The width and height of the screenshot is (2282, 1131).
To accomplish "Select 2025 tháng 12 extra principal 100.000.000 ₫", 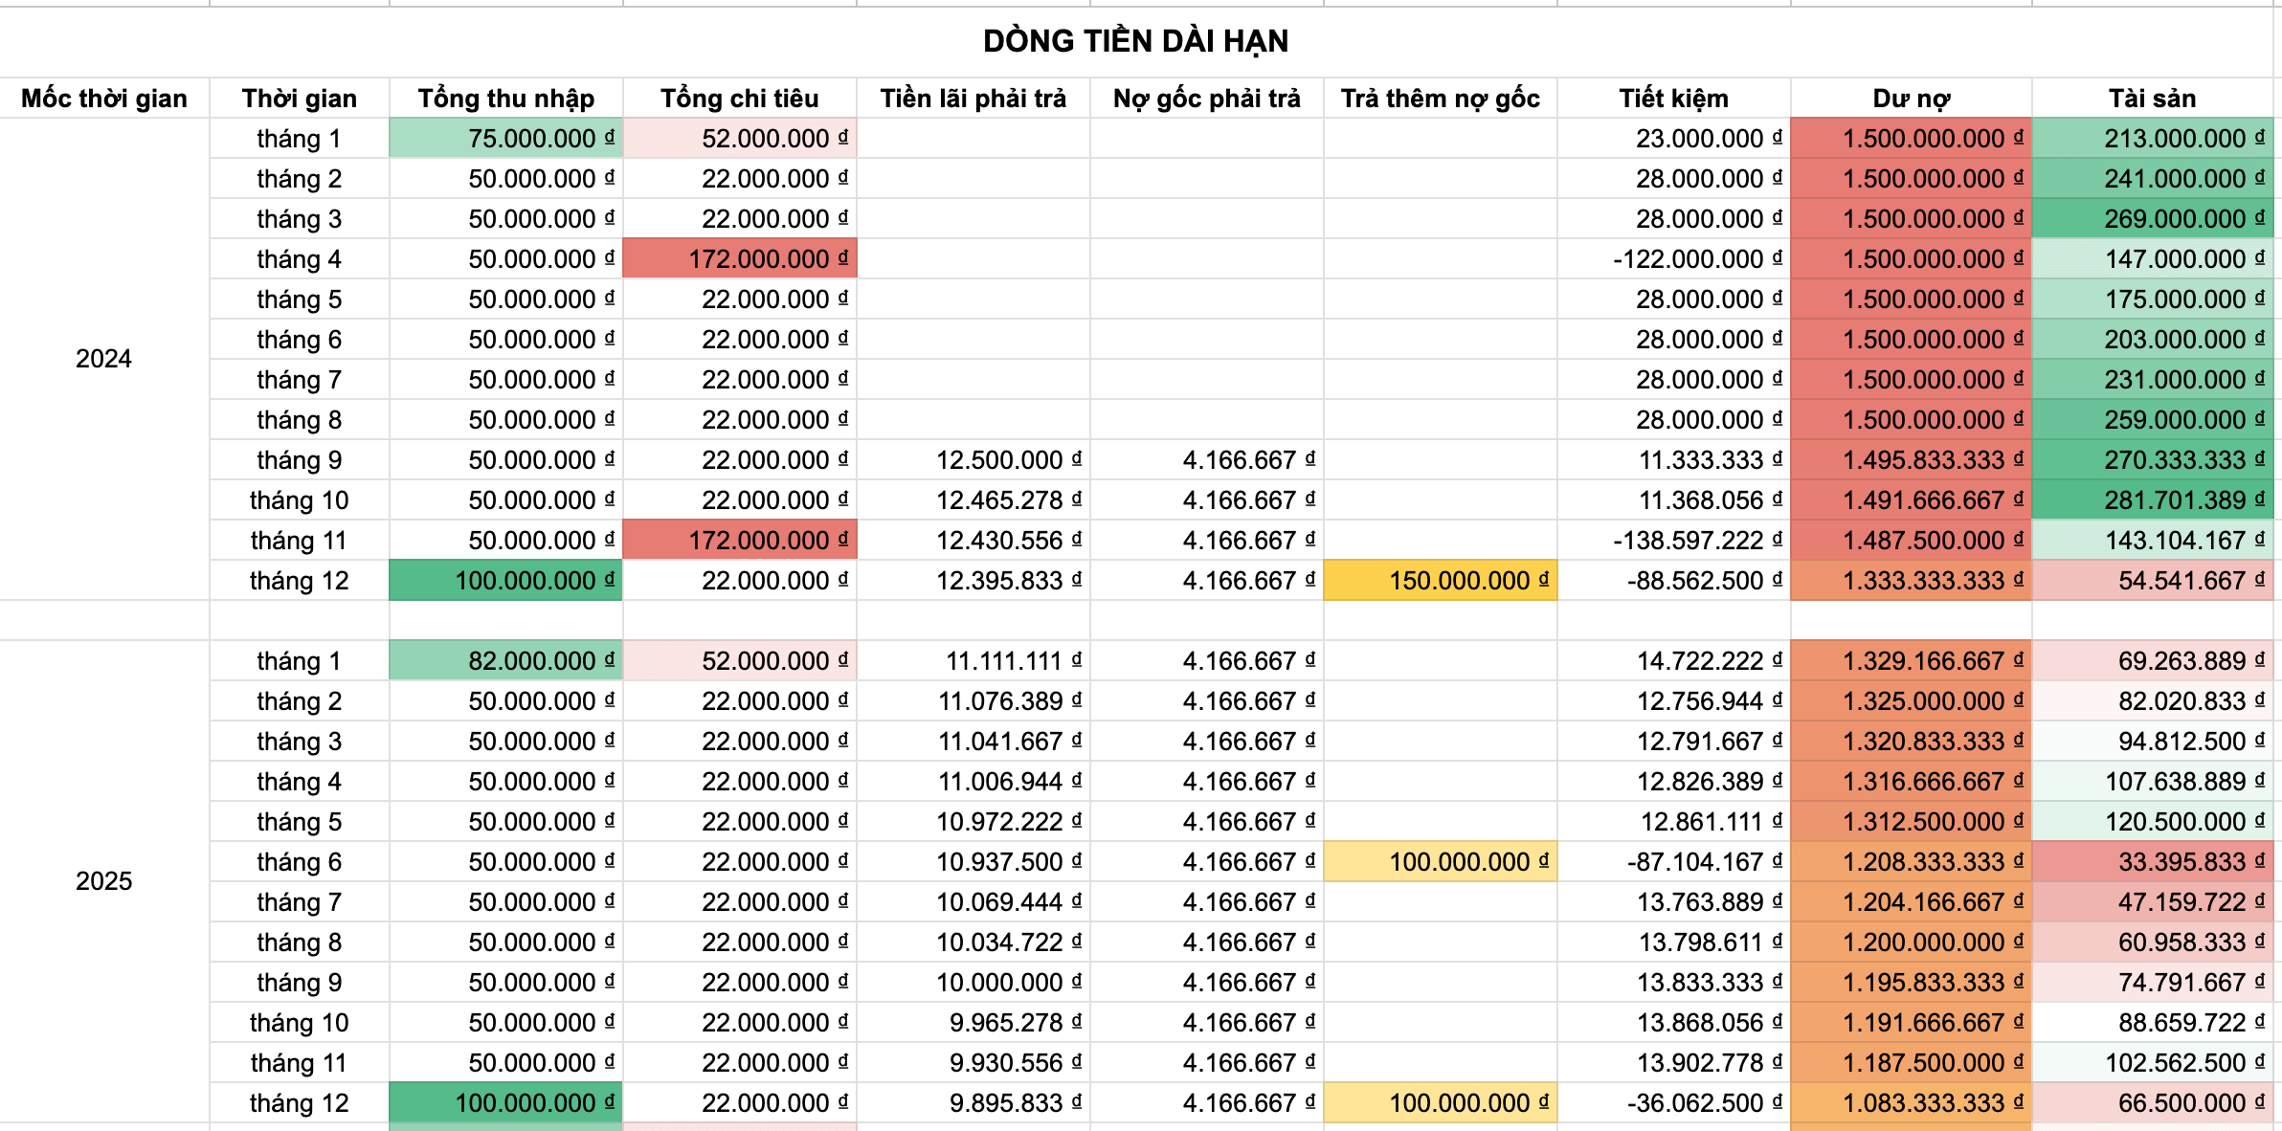I will tap(1440, 1103).
